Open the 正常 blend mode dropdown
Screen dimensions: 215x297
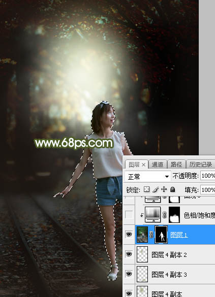[147, 177]
